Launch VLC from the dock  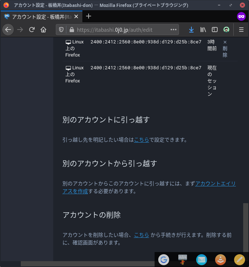(220, 259)
